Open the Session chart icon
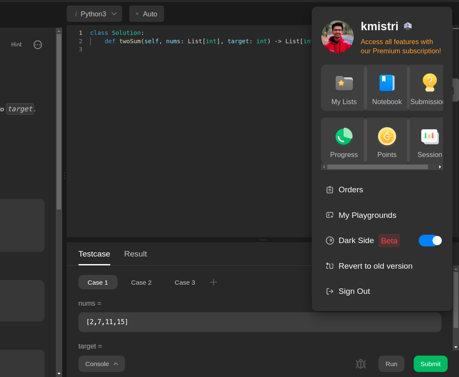The image size is (459, 377). [x=430, y=136]
